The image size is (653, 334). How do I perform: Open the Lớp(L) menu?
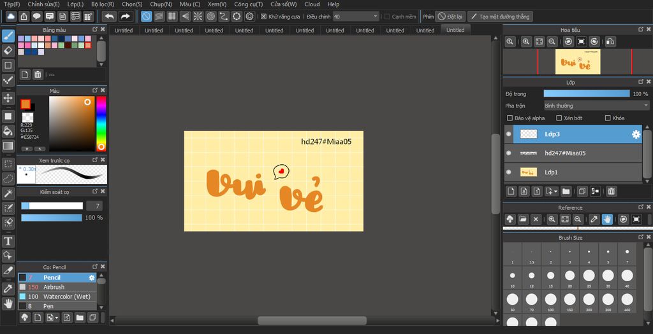[75, 4]
